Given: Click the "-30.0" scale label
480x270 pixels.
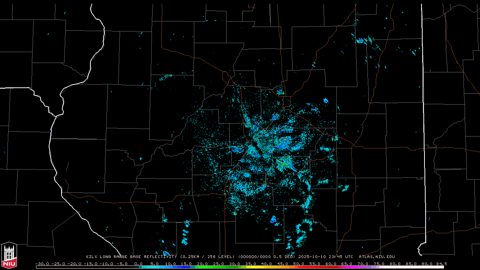Looking at the screenshot, I should (x=42, y=264).
